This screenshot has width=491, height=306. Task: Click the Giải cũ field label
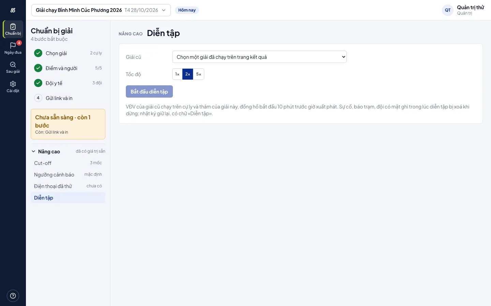point(133,57)
